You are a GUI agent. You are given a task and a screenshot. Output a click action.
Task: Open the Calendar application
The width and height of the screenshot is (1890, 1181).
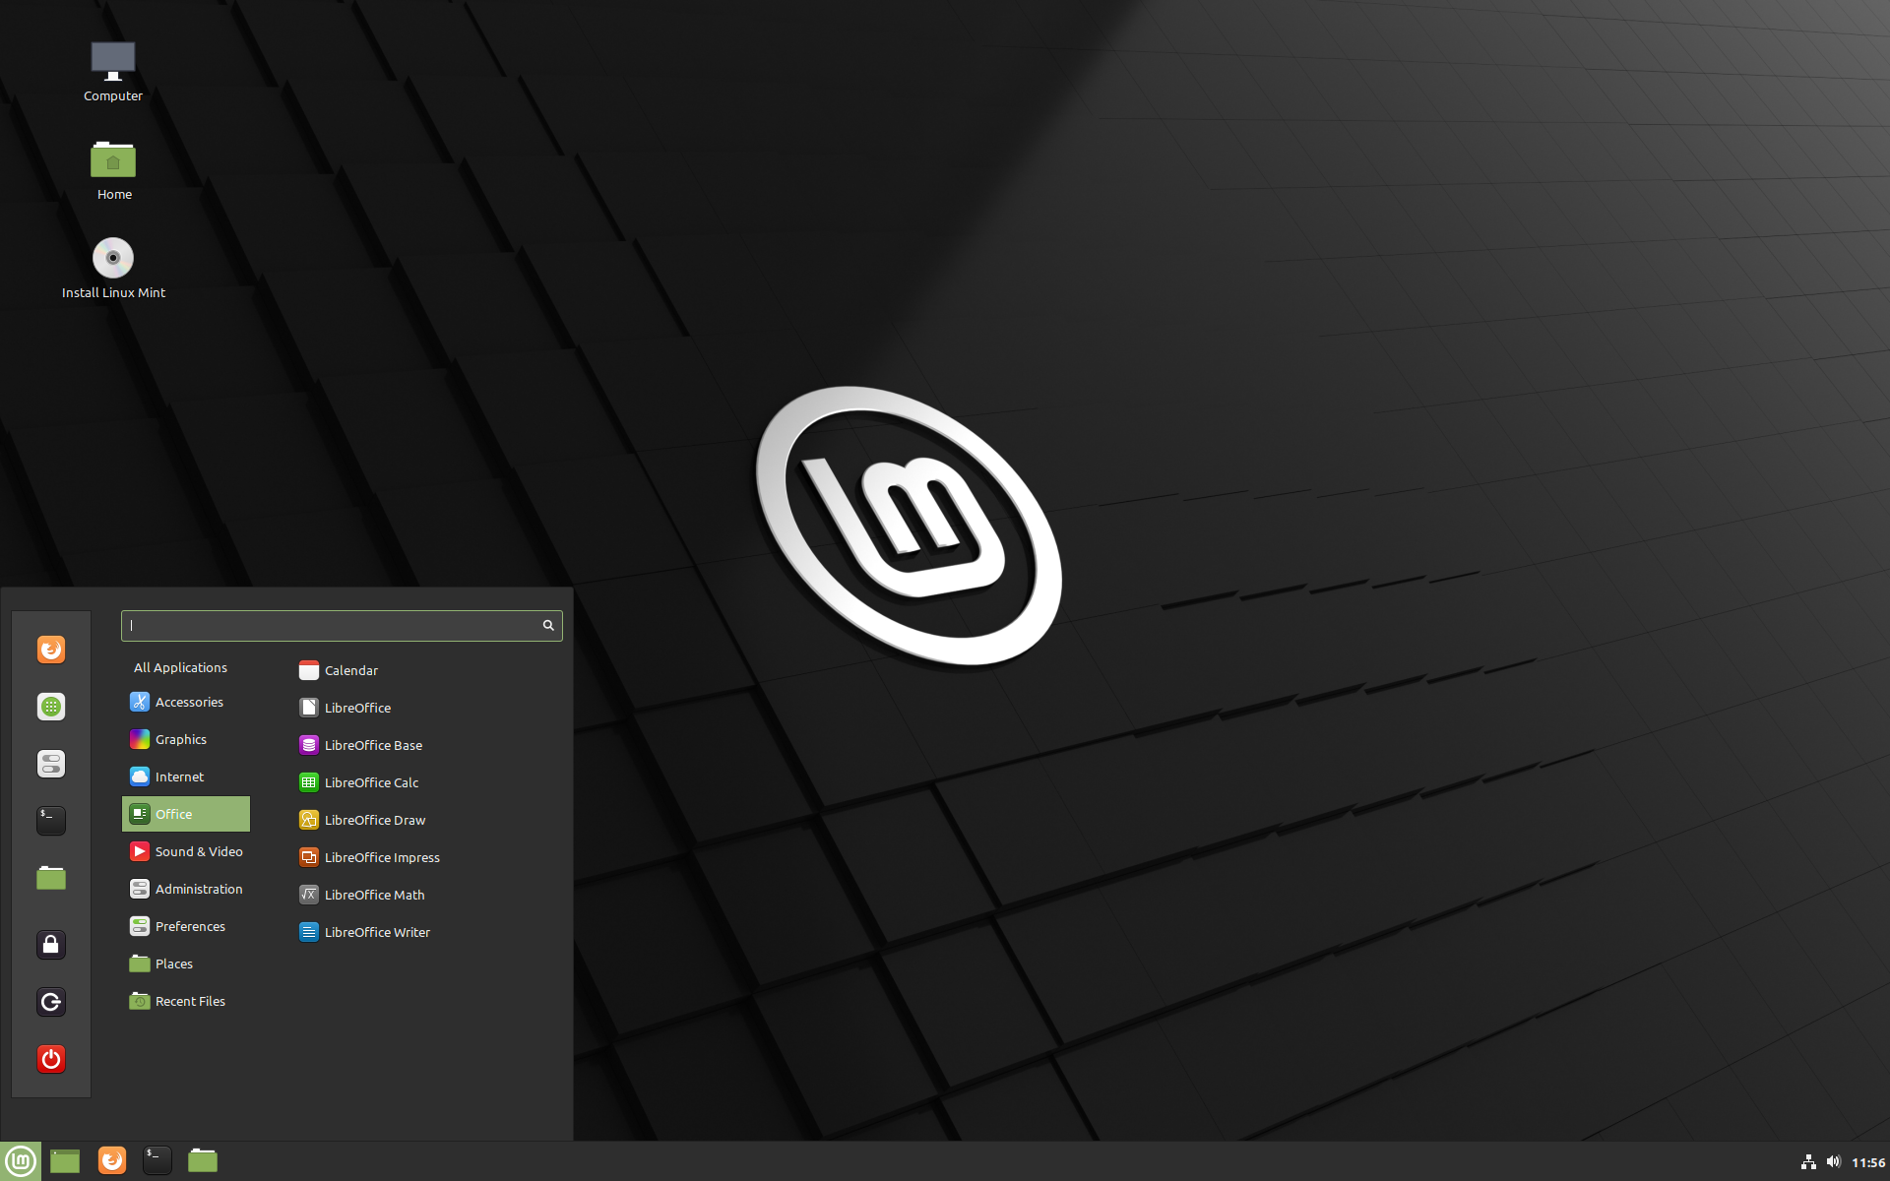349,669
